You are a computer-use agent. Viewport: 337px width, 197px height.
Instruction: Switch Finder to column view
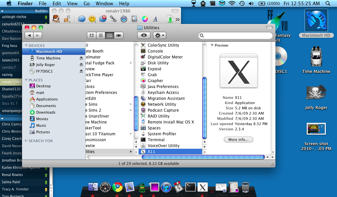tap(110, 35)
